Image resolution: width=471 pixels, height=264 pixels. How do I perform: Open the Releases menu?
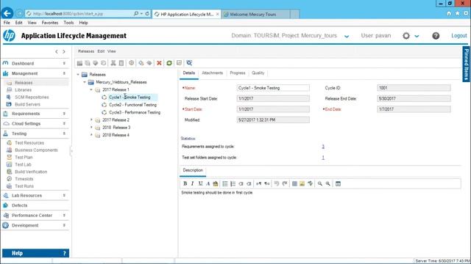pos(86,51)
